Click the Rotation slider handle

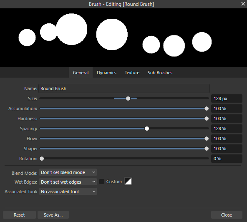point(42,159)
